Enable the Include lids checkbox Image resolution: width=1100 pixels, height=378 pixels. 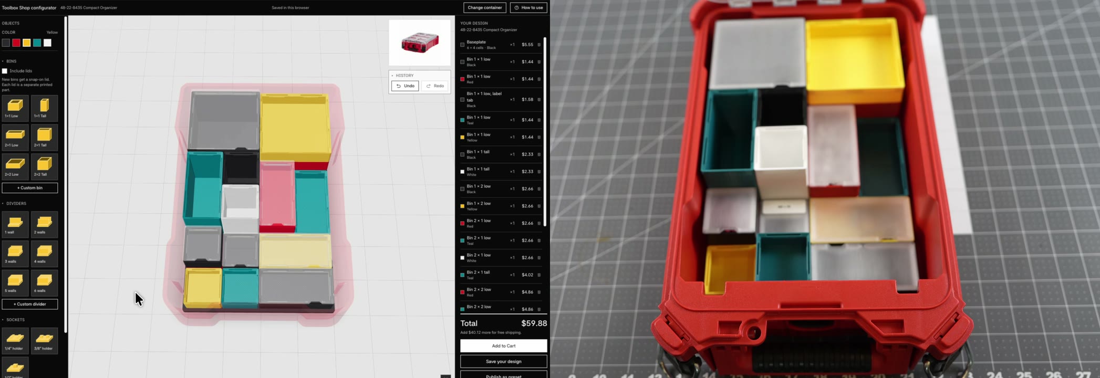click(5, 71)
